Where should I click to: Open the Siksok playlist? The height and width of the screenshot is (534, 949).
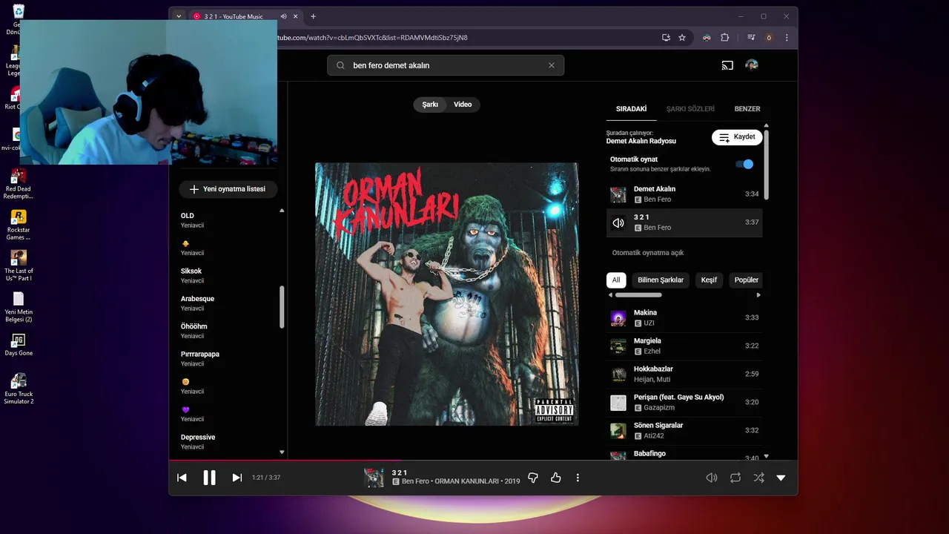pyautogui.click(x=228, y=276)
